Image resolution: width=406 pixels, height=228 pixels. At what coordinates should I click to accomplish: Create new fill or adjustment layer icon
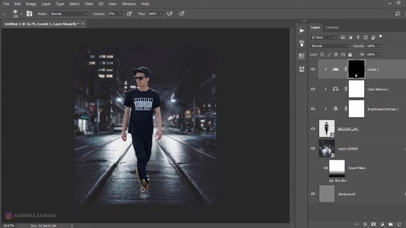coord(382,224)
